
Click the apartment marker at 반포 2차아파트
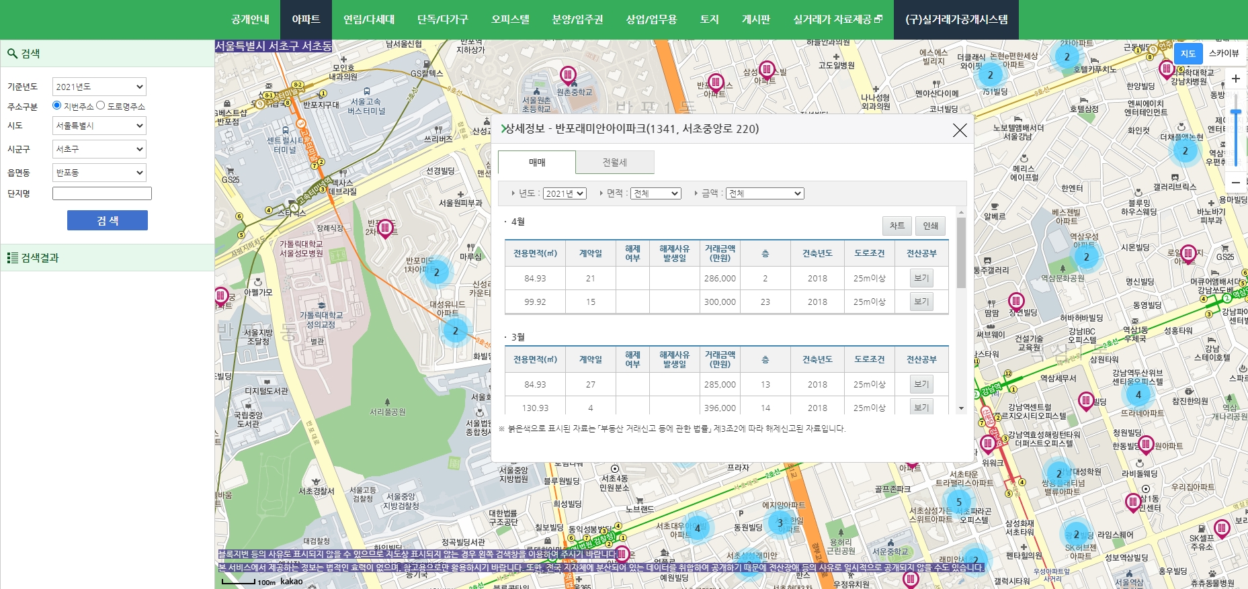(x=385, y=229)
